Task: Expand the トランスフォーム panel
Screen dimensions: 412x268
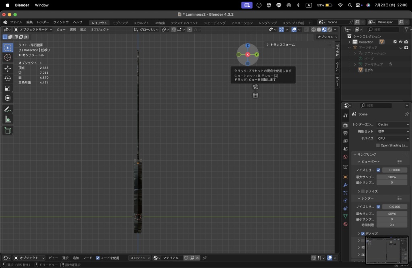Action: click(x=282, y=45)
